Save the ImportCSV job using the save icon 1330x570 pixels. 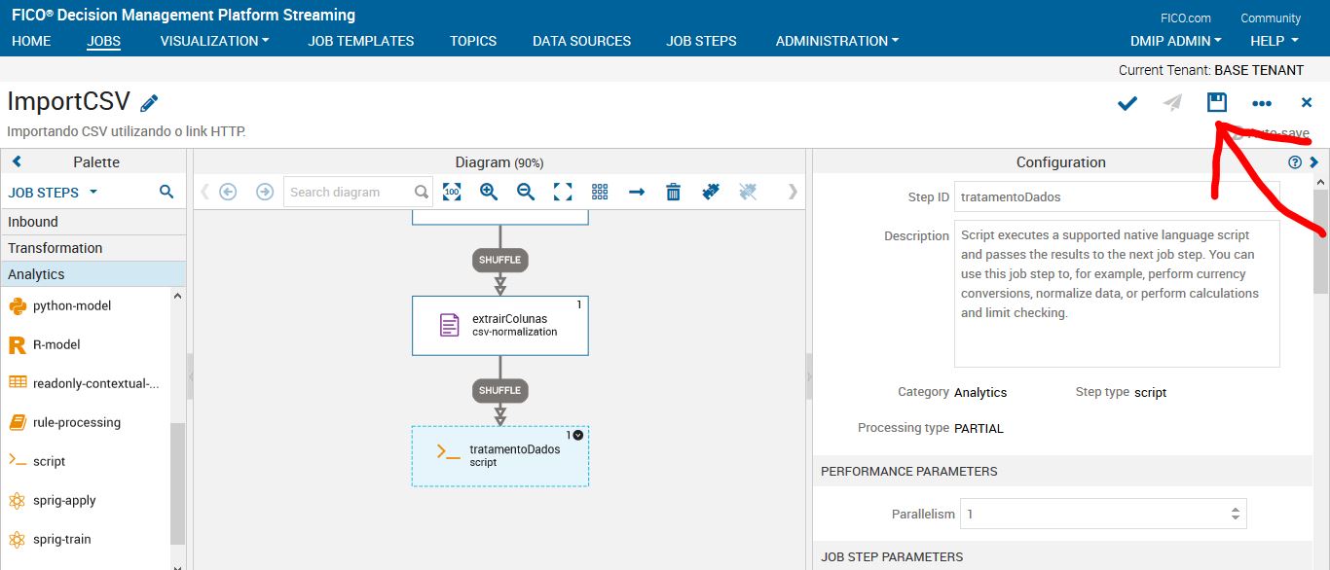[x=1216, y=102]
